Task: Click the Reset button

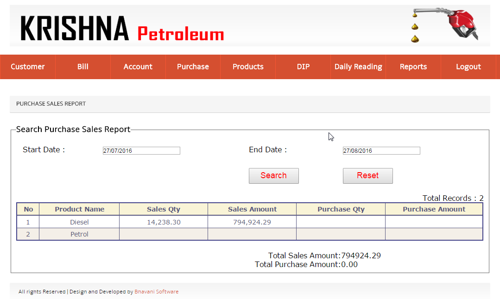Action: [367, 176]
